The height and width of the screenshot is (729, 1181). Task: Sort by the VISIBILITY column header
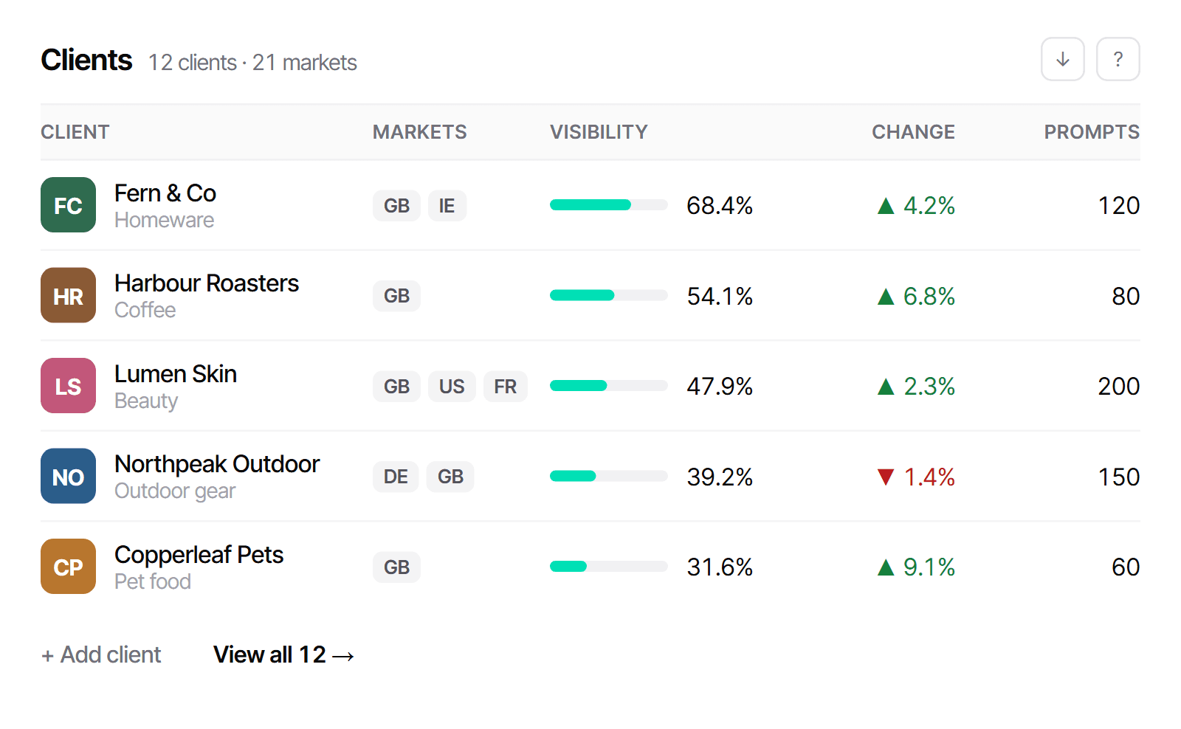tap(599, 132)
